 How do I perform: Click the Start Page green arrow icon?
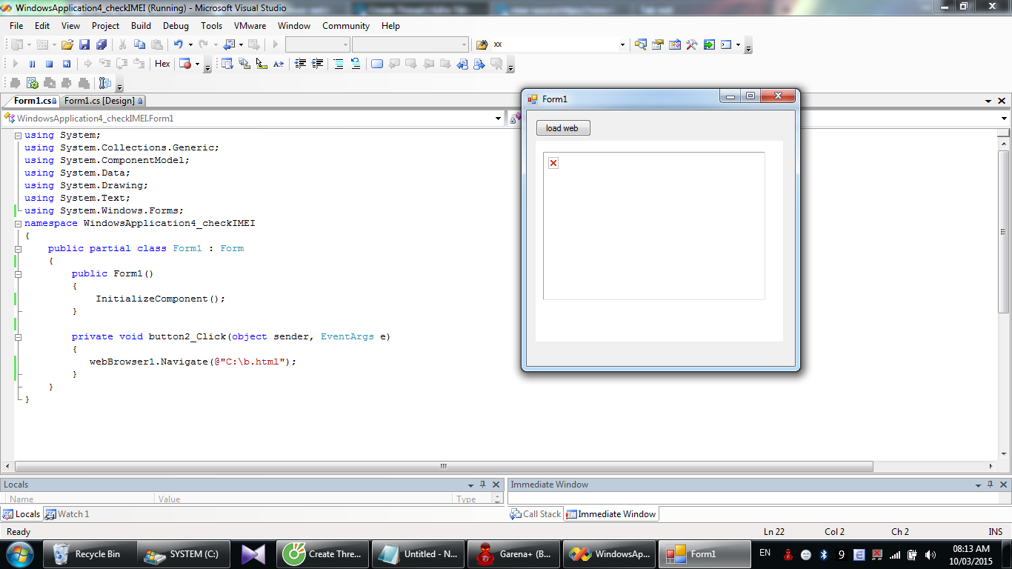tap(709, 44)
